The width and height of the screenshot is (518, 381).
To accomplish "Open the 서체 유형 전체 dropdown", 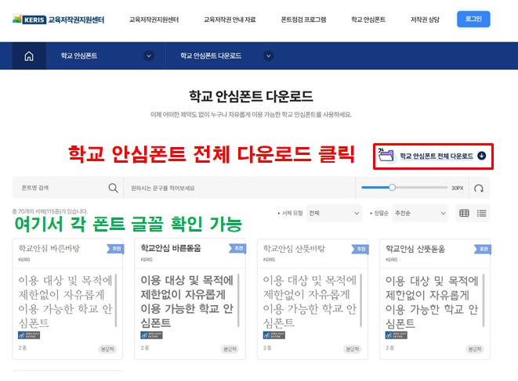I will [334, 213].
